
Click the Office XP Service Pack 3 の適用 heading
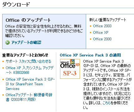90,55
